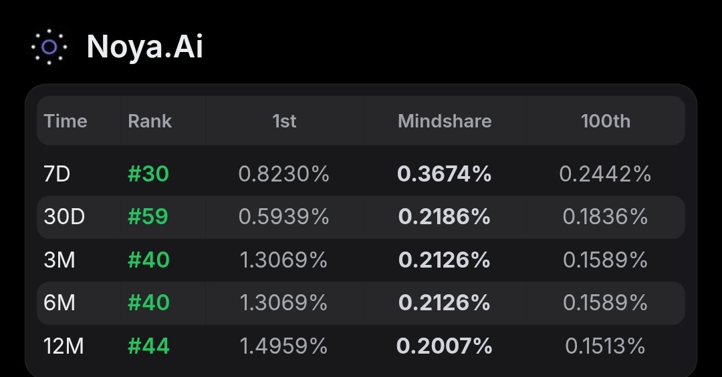Click the 0.2007% mindshare value
The image size is (722, 377).
pyautogui.click(x=445, y=346)
